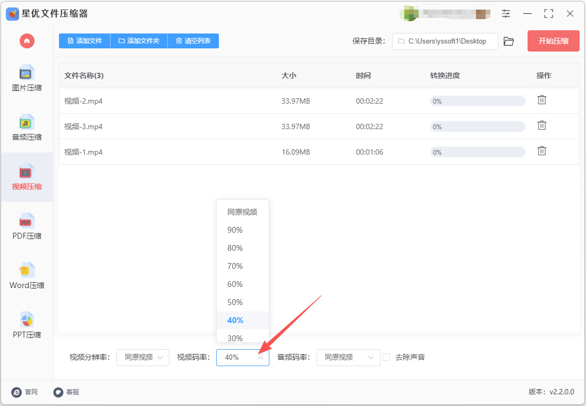
Task: Delete 视频-1.mp4 with trash icon
Action: point(541,151)
